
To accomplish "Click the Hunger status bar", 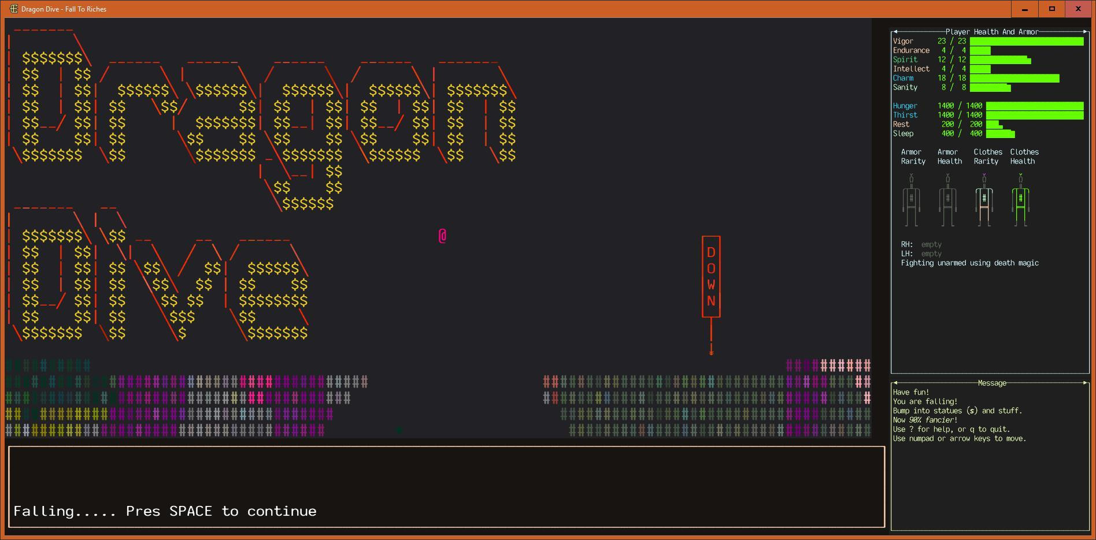I will (1034, 106).
